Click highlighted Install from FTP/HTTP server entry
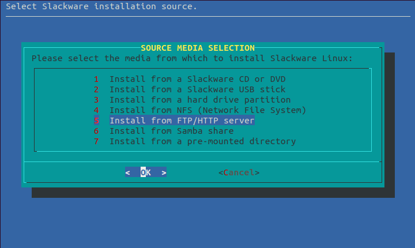The width and height of the screenshot is (415, 248). pyautogui.click(x=182, y=121)
